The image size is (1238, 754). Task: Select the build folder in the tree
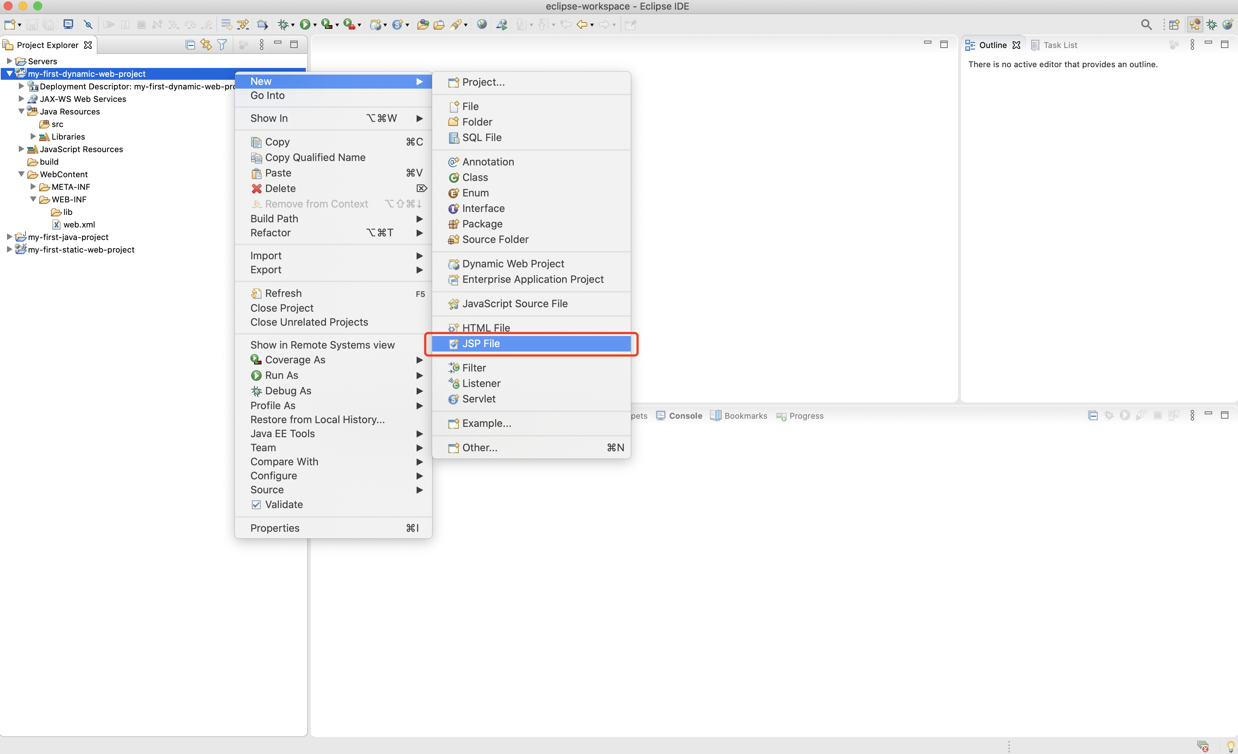49,161
